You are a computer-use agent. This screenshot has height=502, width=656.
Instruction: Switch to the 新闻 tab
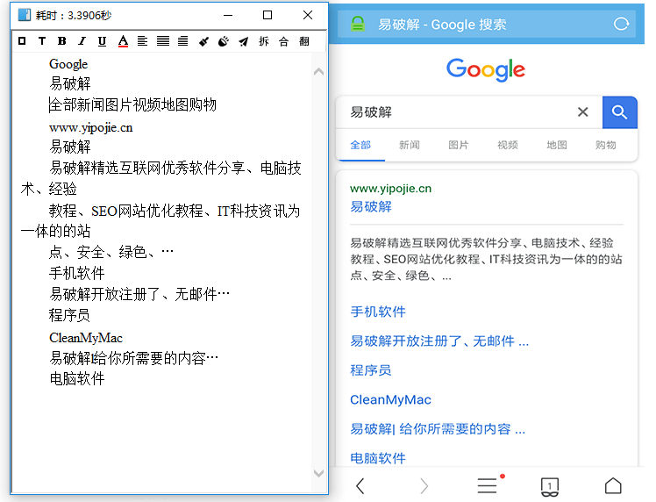410,145
